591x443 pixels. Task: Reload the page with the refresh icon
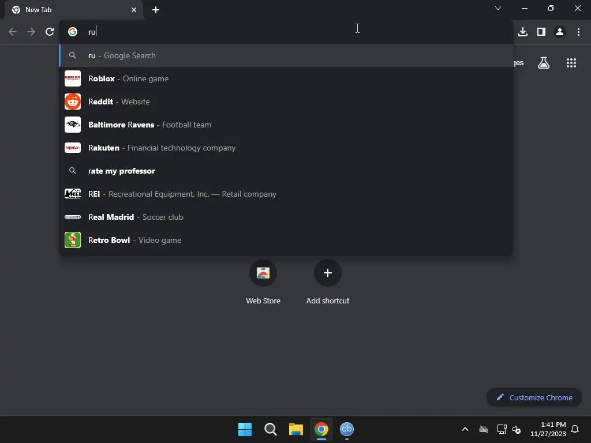click(x=50, y=32)
